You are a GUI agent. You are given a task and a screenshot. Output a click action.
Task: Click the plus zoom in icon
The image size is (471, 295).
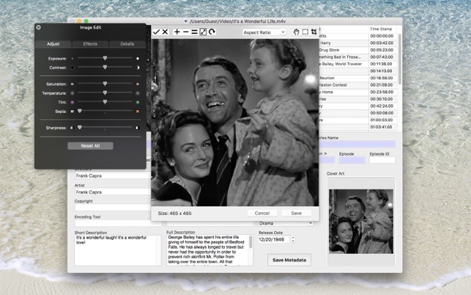[x=177, y=32]
